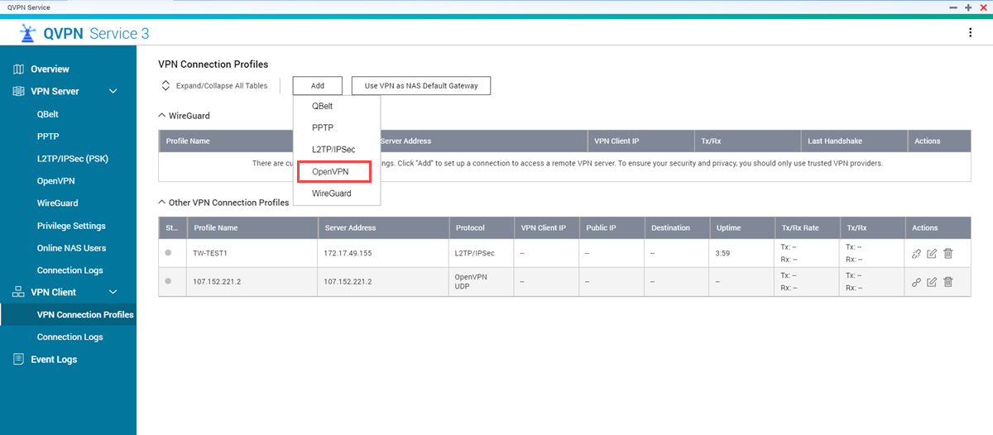Viewport: 993px width, 435px height.
Task: Choose QBelt in the Add dropdown menu
Action: click(x=322, y=106)
